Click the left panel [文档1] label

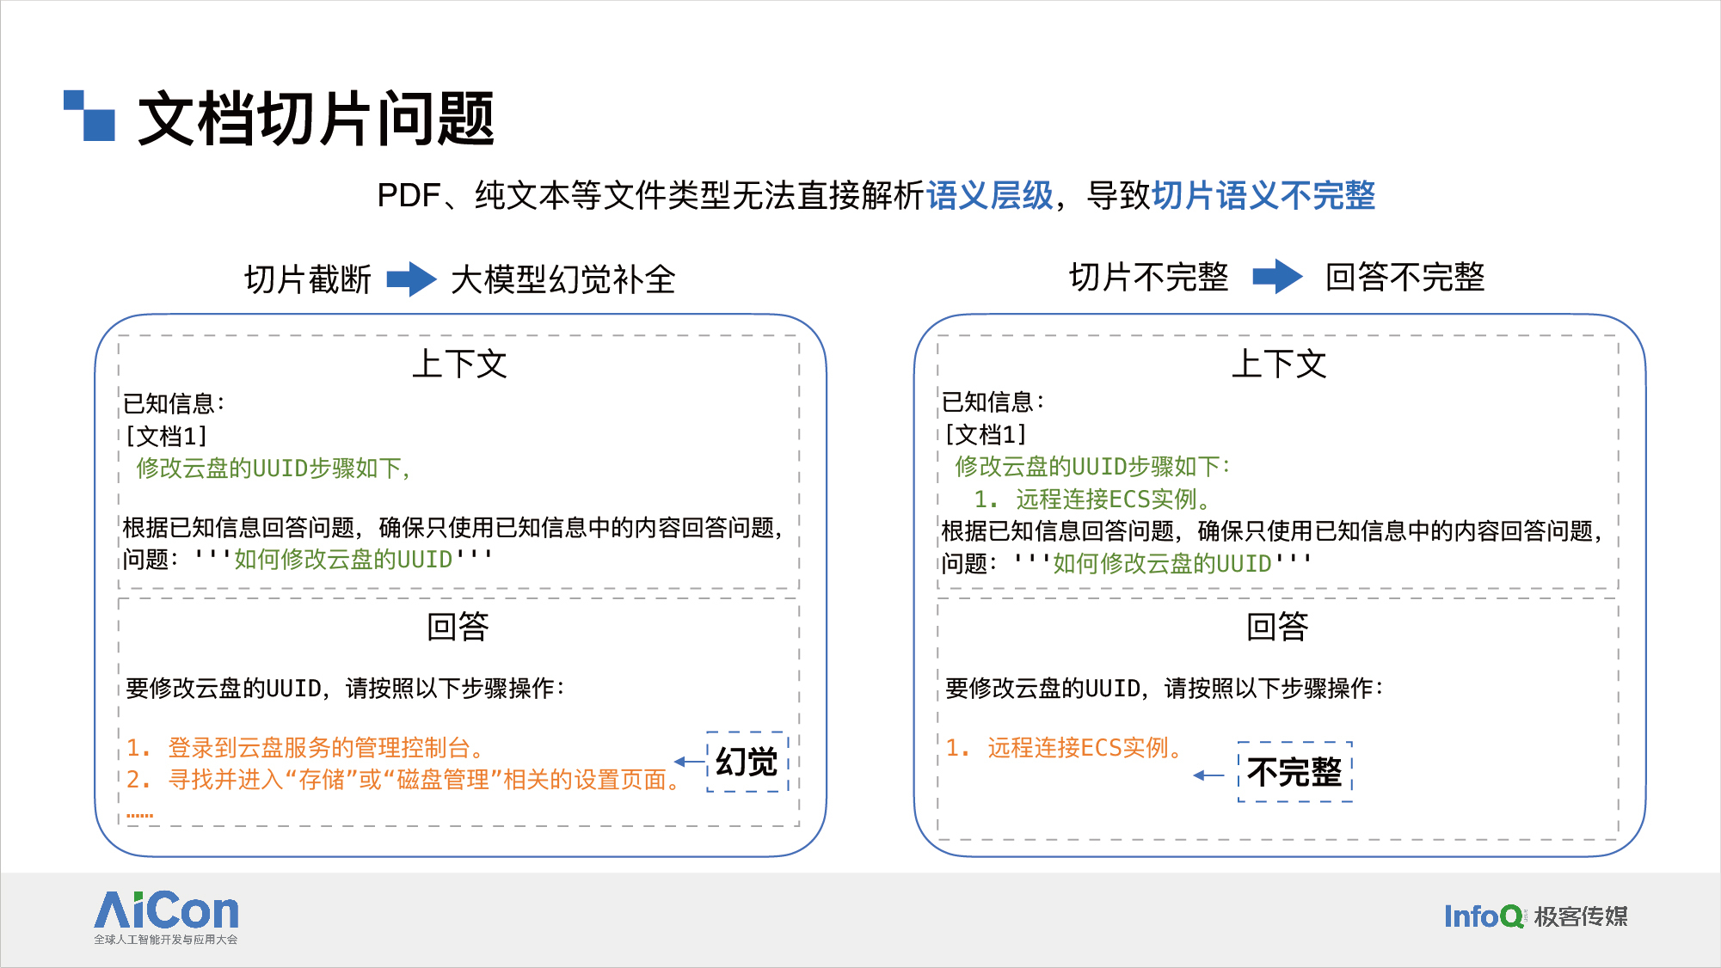pyautogui.click(x=166, y=436)
